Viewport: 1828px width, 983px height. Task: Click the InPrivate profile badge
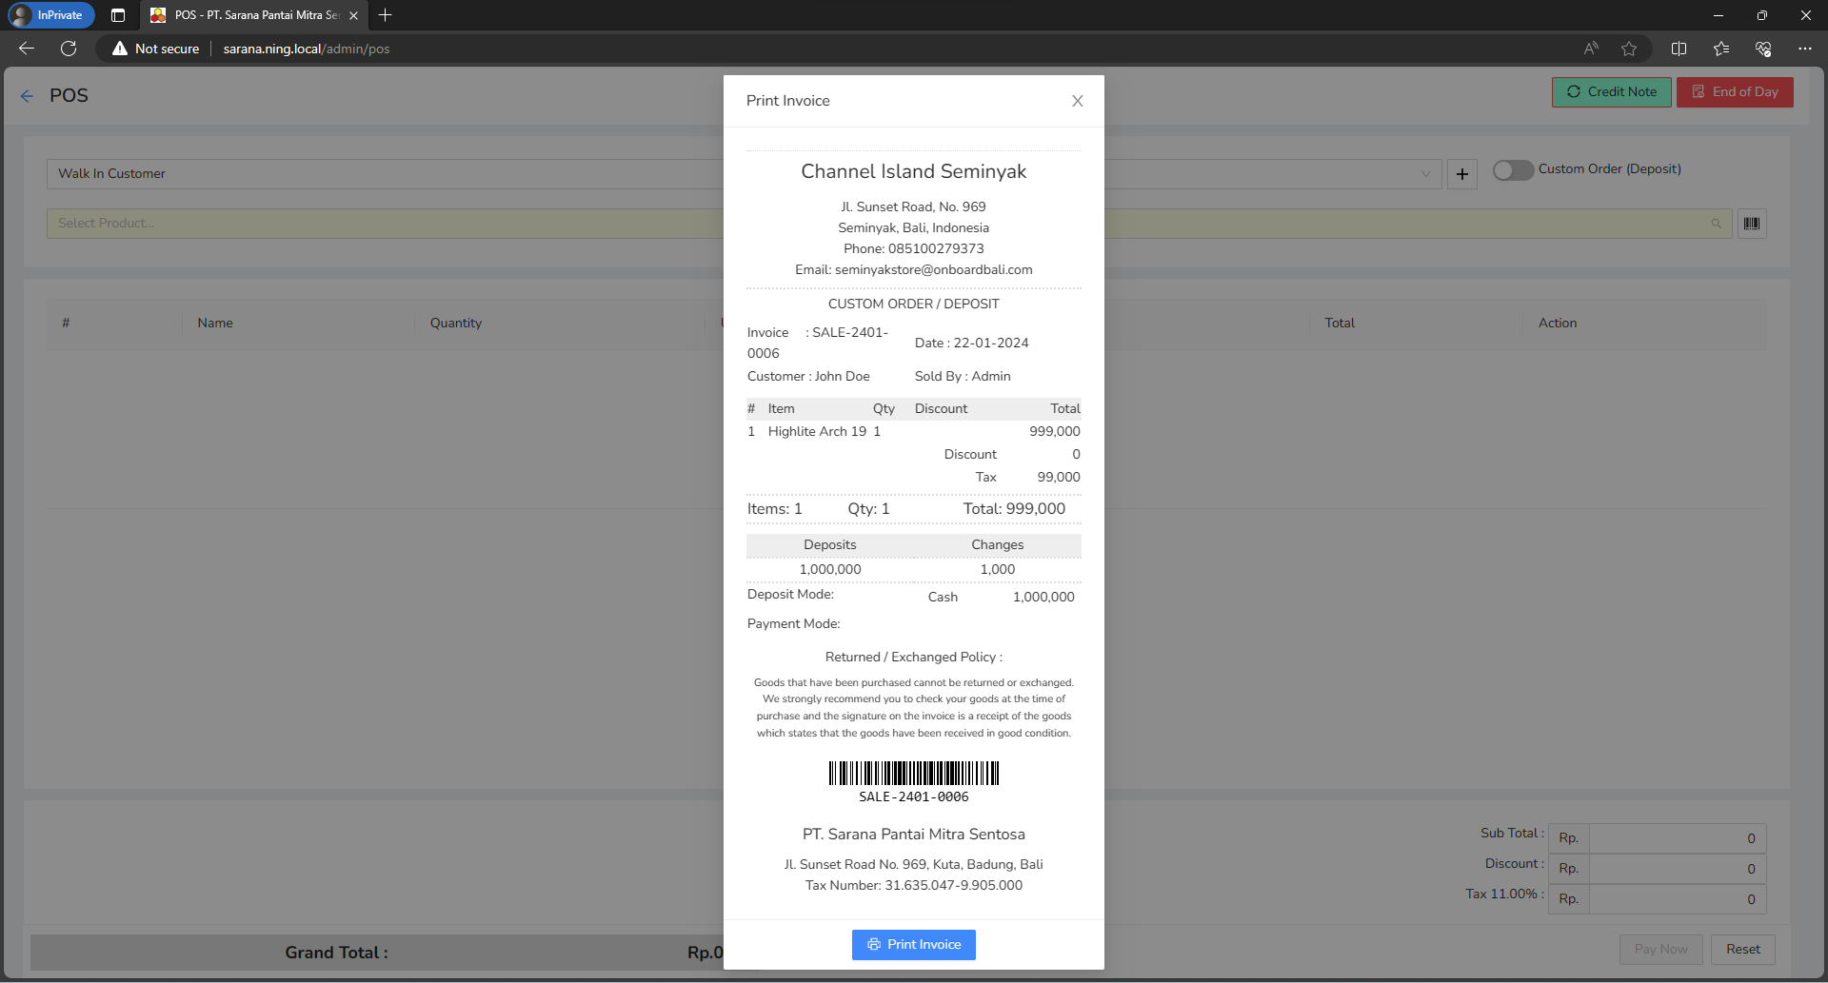pyautogui.click(x=51, y=15)
